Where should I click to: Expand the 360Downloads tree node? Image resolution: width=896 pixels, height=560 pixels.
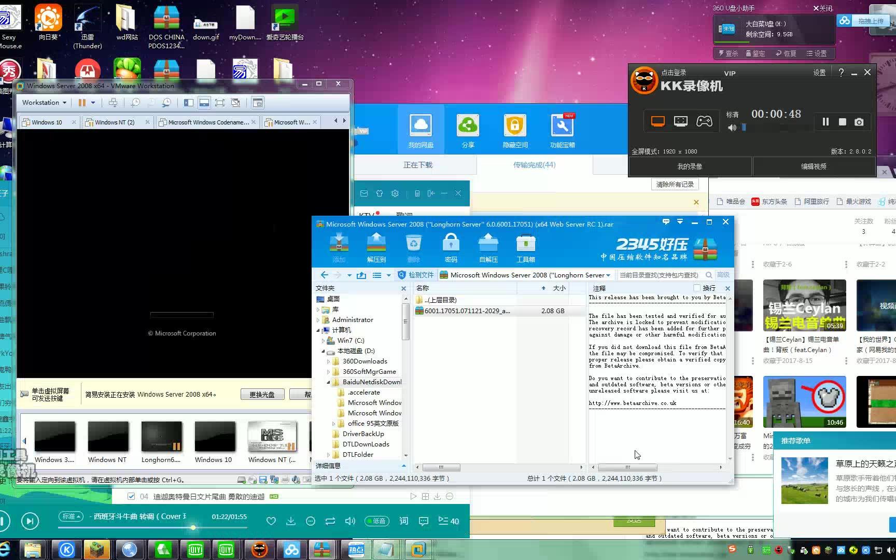click(328, 361)
